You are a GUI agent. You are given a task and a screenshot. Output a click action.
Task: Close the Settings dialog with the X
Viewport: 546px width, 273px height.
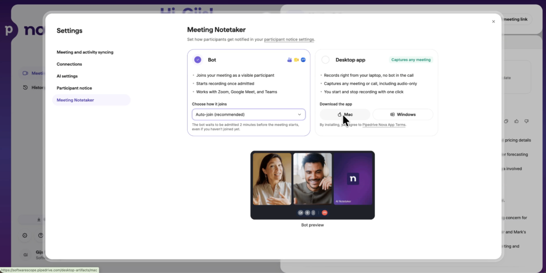[493, 21]
